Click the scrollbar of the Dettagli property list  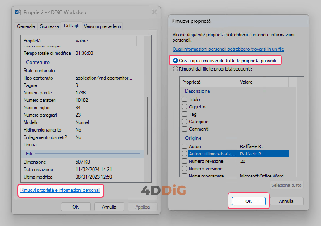click(x=147, y=125)
